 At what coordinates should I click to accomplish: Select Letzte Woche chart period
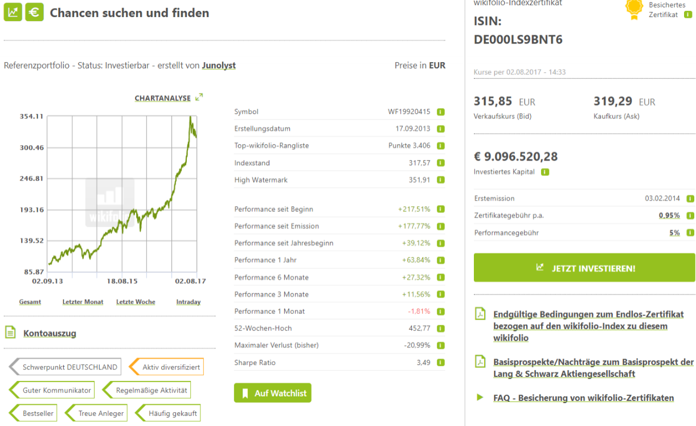click(x=136, y=302)
